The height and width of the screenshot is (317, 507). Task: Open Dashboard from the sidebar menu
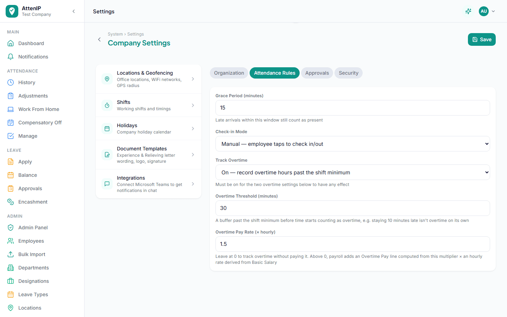[x=42, y=43]
